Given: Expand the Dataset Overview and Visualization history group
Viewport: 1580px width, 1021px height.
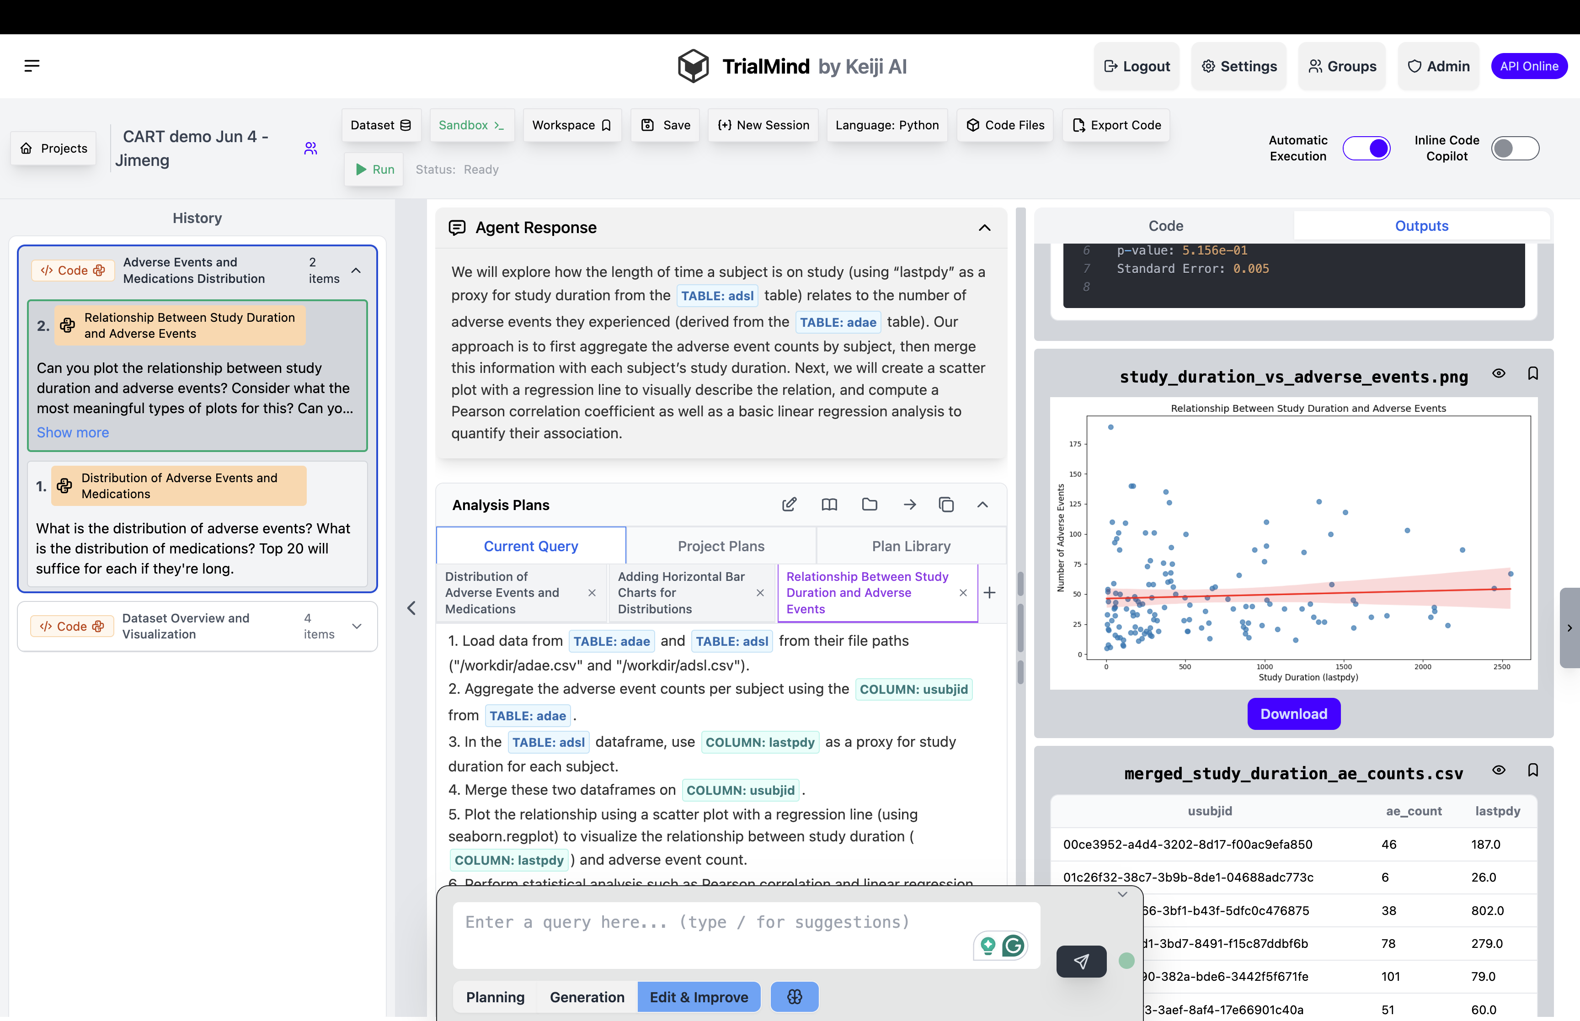Looking at the screenshot, I should pyautogui.click(x=357, y=627).
